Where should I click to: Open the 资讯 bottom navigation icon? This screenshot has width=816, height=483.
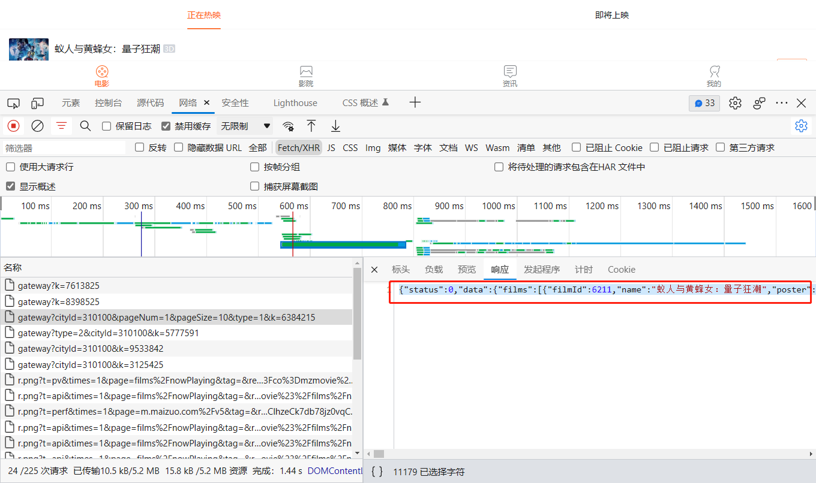[510, 76]
